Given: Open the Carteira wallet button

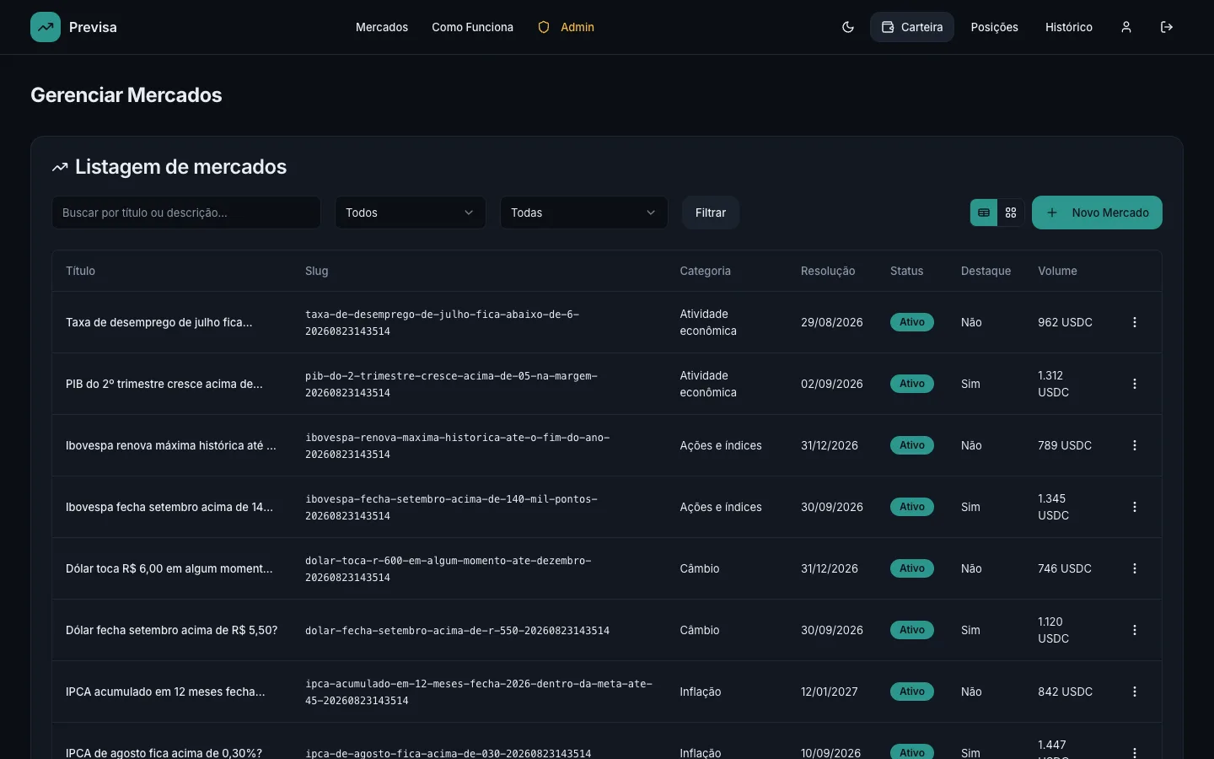Looking at the screenshot, I should [912, 27].
